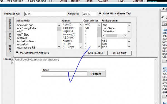Click OR ile ekle button
Image resolution: width=167 pixels, height=104 pixels.
coord(120,53)
